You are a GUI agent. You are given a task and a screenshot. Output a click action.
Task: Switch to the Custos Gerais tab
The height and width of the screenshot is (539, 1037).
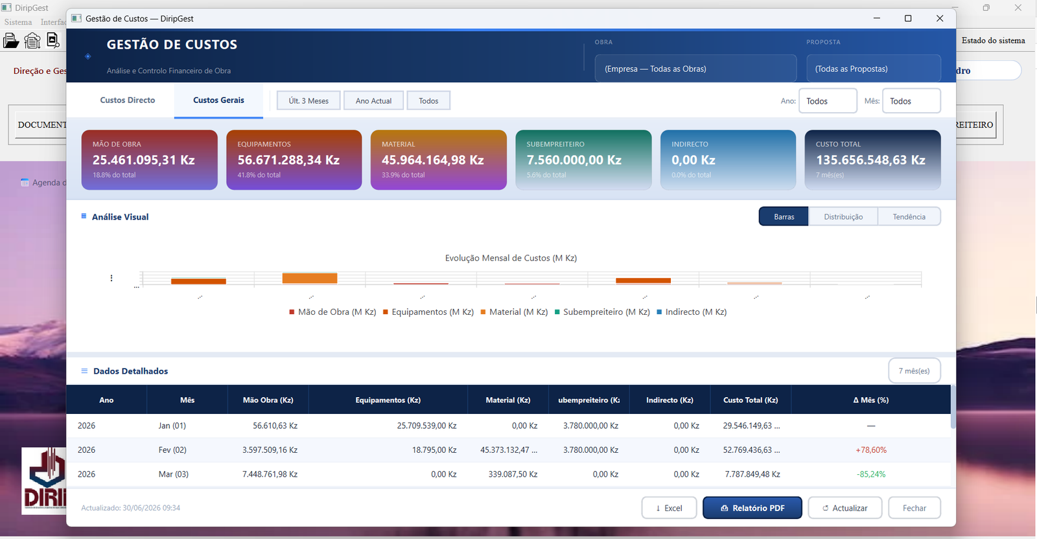pyautogui.click(x=218, y=100)
